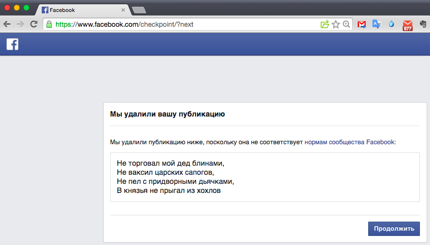The height and width of the screenshot is (245, 430).
Task: View site security via the green padlock
Action: [x=49, y=24]
